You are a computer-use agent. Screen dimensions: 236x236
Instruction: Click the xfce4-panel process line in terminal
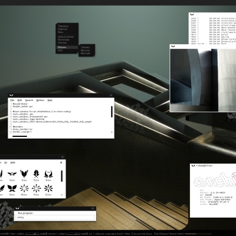point(213,18)
